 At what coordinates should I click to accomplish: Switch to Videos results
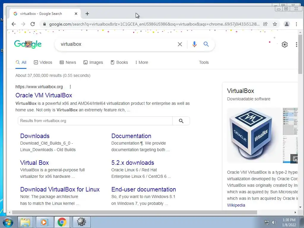tap(43, 62)
